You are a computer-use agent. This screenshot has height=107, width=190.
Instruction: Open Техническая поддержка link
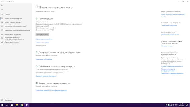(x=169, y=25)
